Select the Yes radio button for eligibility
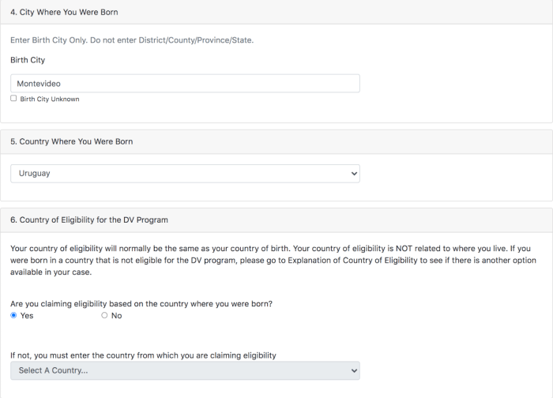The image size is (553, 398). tap(13, 315)
